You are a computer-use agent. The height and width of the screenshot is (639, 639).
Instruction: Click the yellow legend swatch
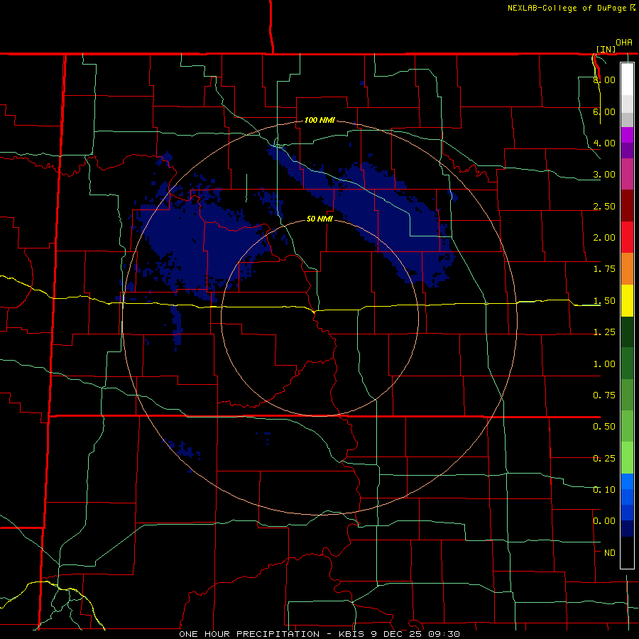click(x=627, y=300)
